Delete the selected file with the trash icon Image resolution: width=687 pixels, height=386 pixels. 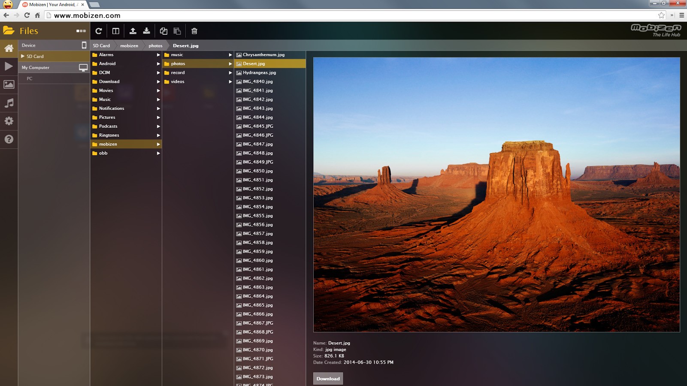194,31
